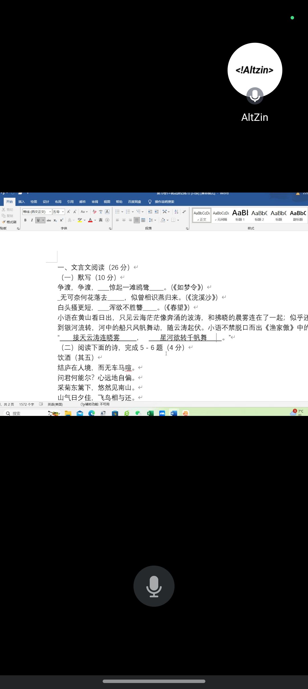Tap the large microphone button at bottom
The image size is (308, 689).
[154, 586]
